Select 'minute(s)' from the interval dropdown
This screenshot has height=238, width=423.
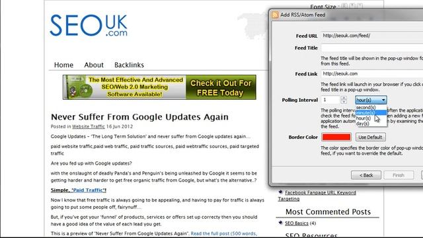[371, 113]
